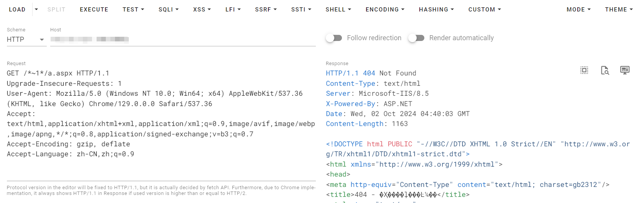The width and height of the screenshot is (639, 203).
Task: Click the monitor render icon above the response
Action: [624, 70]
